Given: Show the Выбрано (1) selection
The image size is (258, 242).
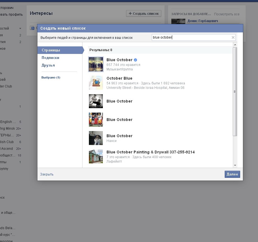Looking at the screenshot, I should tap(51, 77).
